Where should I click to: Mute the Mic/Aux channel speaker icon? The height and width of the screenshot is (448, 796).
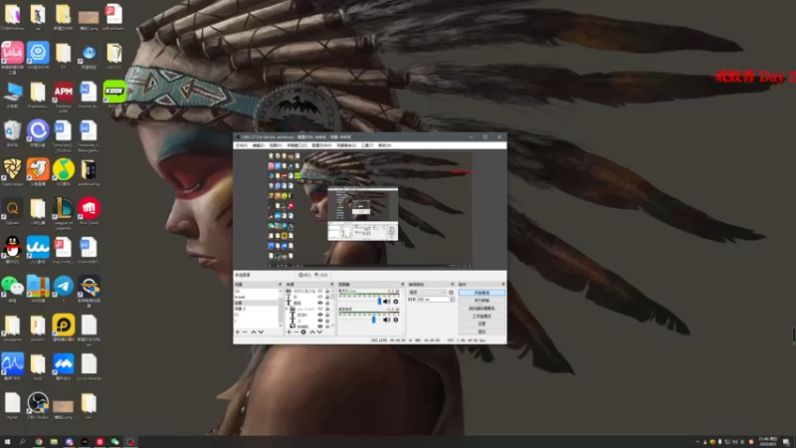pyautogui.click(x=385, y=302)
